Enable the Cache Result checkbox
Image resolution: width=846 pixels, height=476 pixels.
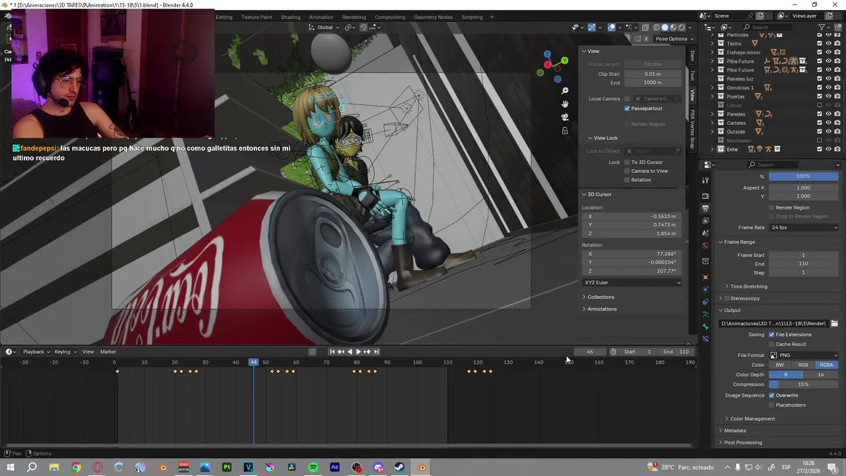[772, 344]
